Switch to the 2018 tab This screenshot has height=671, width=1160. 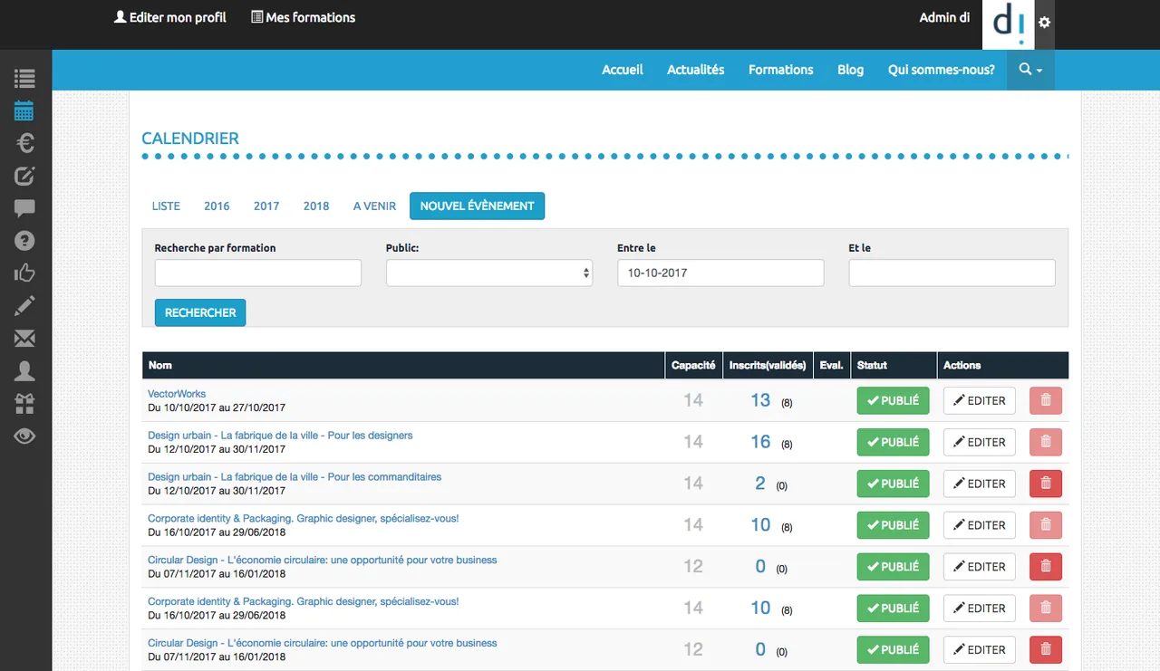click(316, 206)
